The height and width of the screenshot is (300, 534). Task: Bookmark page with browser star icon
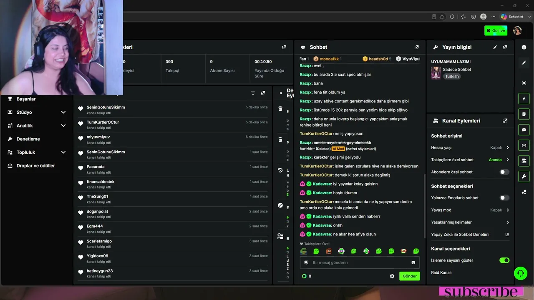point(442,17)
